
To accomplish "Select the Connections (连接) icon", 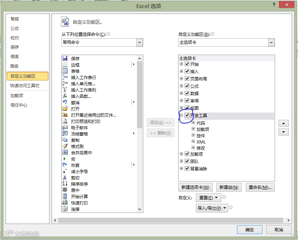I will coord(65,209).
